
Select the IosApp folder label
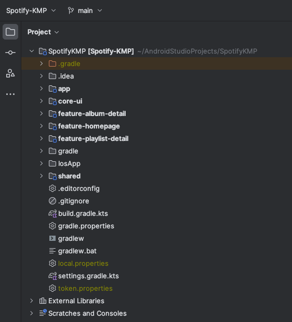(69, 164)
